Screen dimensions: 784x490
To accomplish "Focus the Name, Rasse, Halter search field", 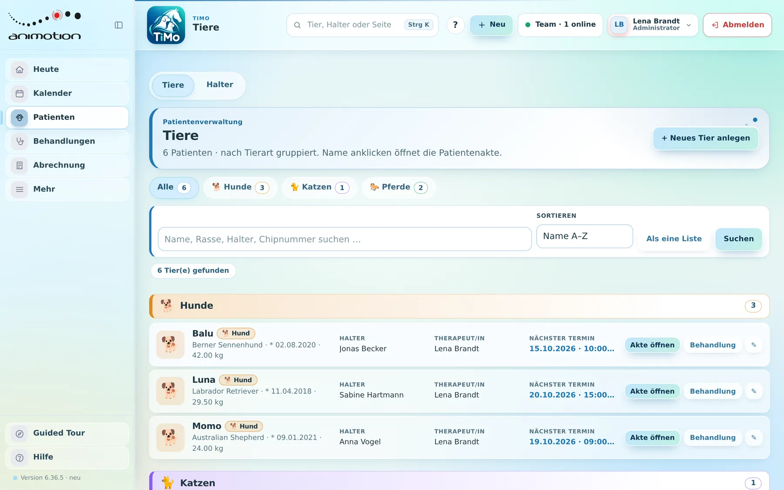I will coord(345,239).
